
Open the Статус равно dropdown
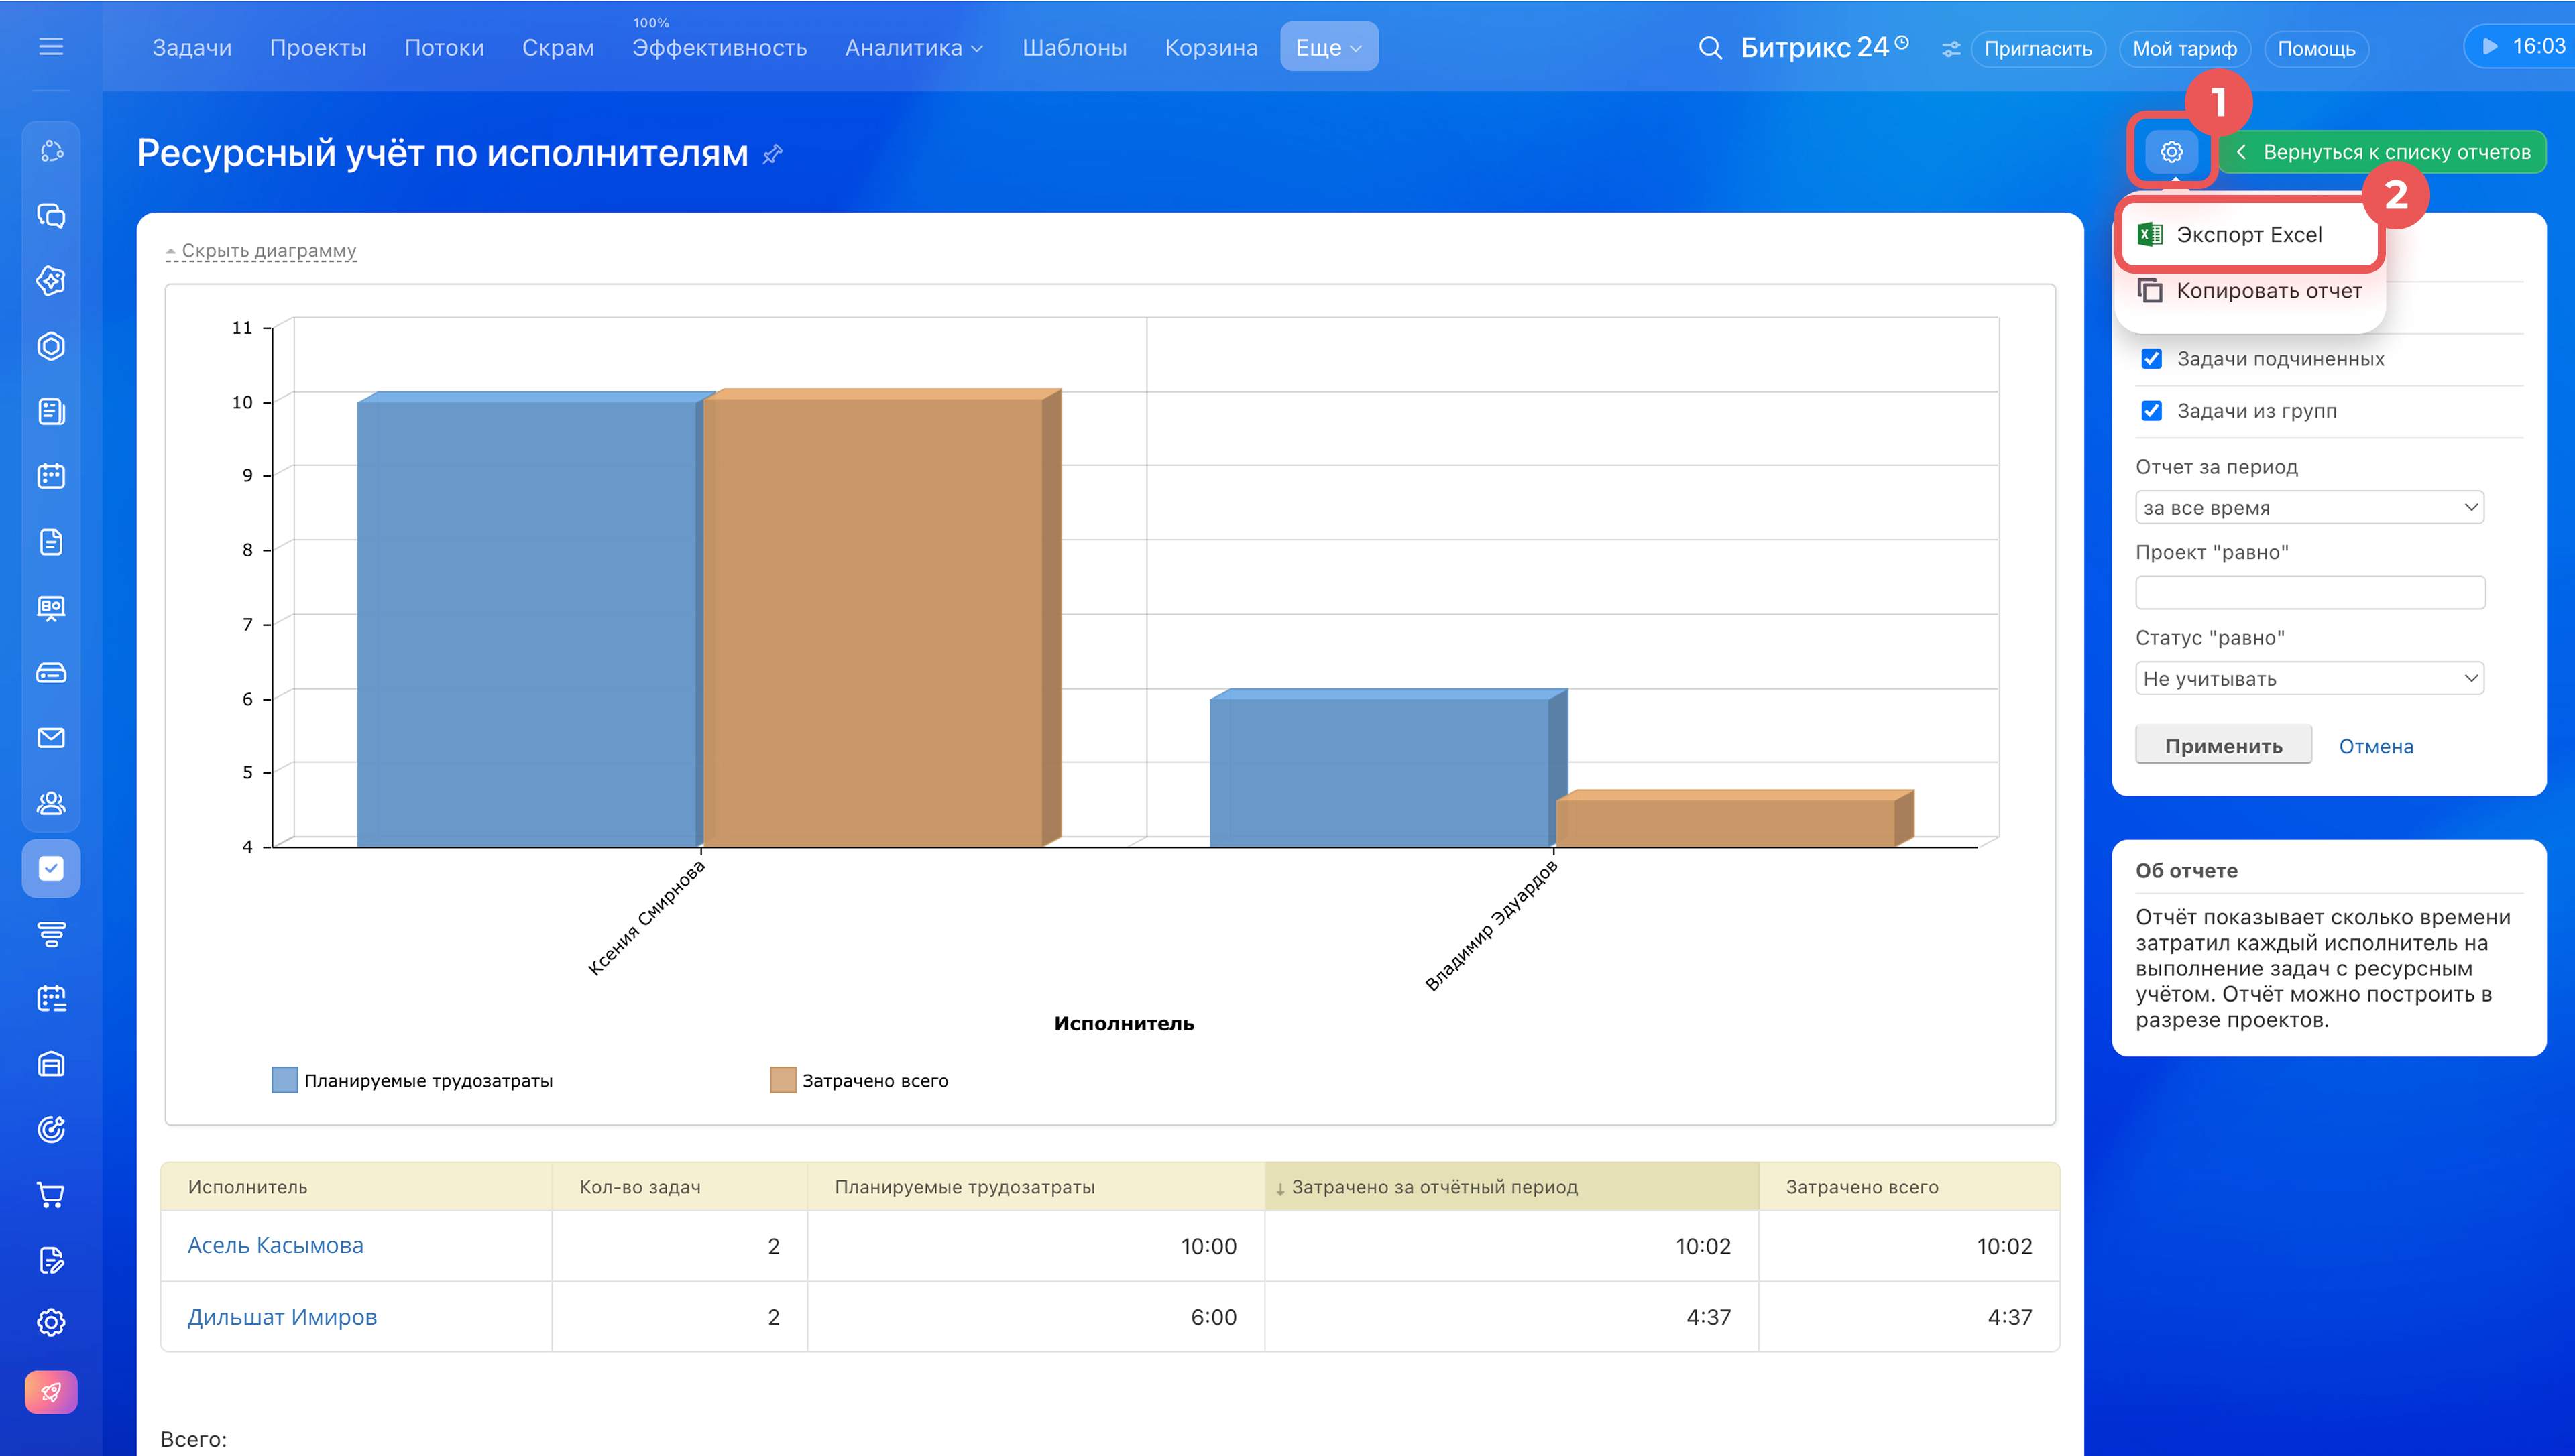point(2309,679)
